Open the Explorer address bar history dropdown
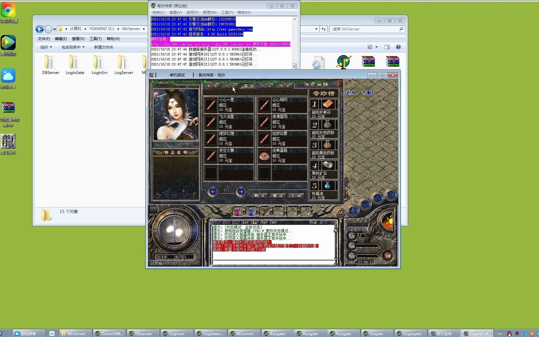Screen dimensions: 539x337 (316, 29)
